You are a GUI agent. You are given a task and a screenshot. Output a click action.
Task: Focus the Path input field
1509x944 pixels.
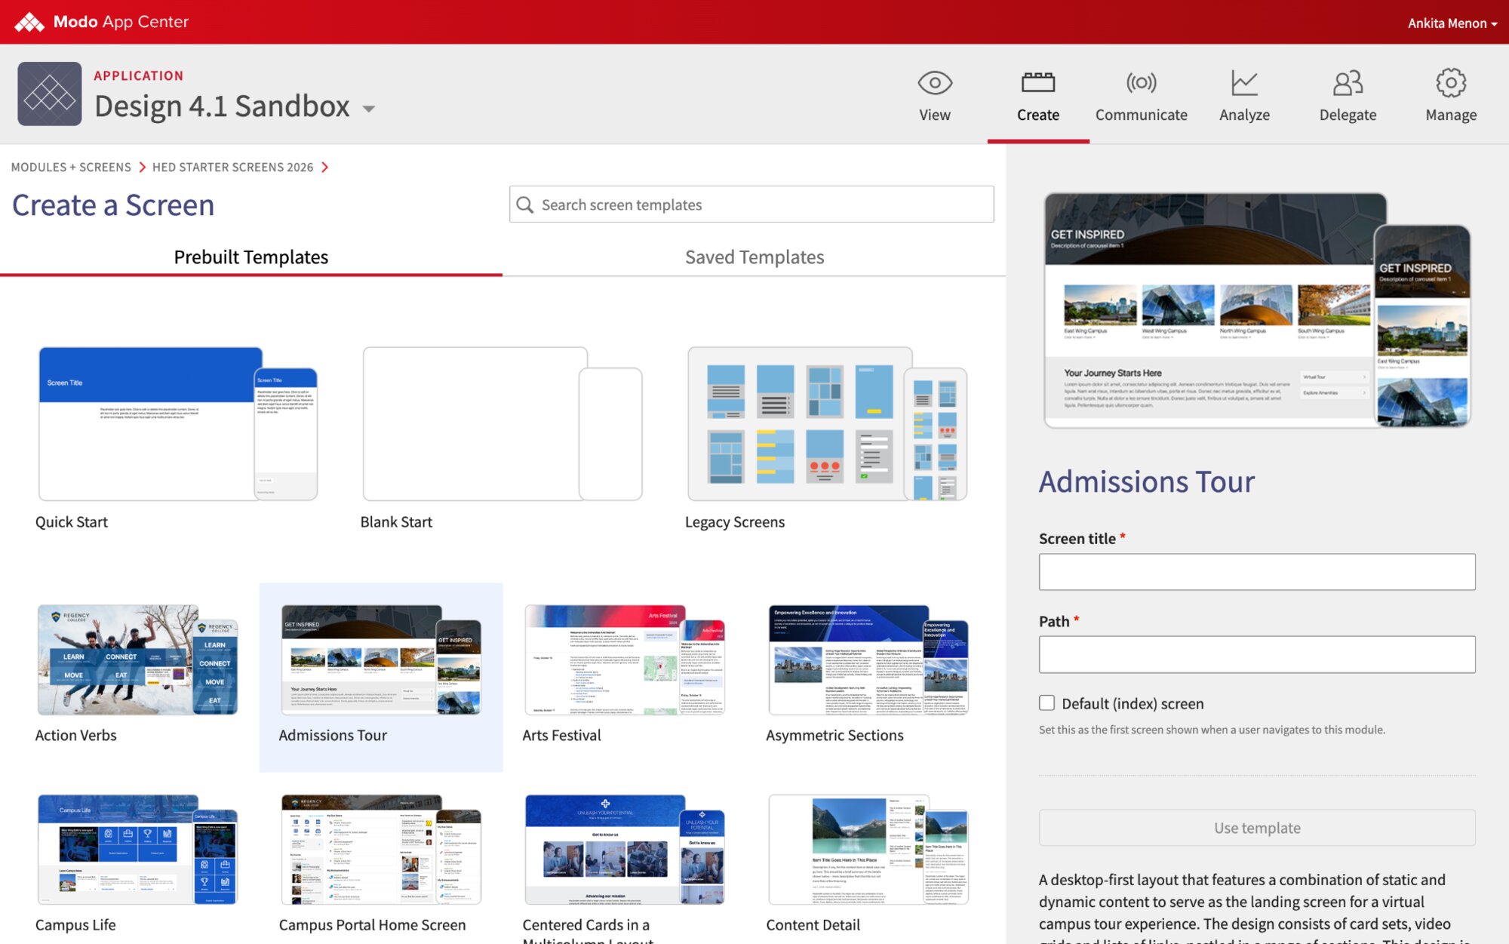coord(1256,653)
